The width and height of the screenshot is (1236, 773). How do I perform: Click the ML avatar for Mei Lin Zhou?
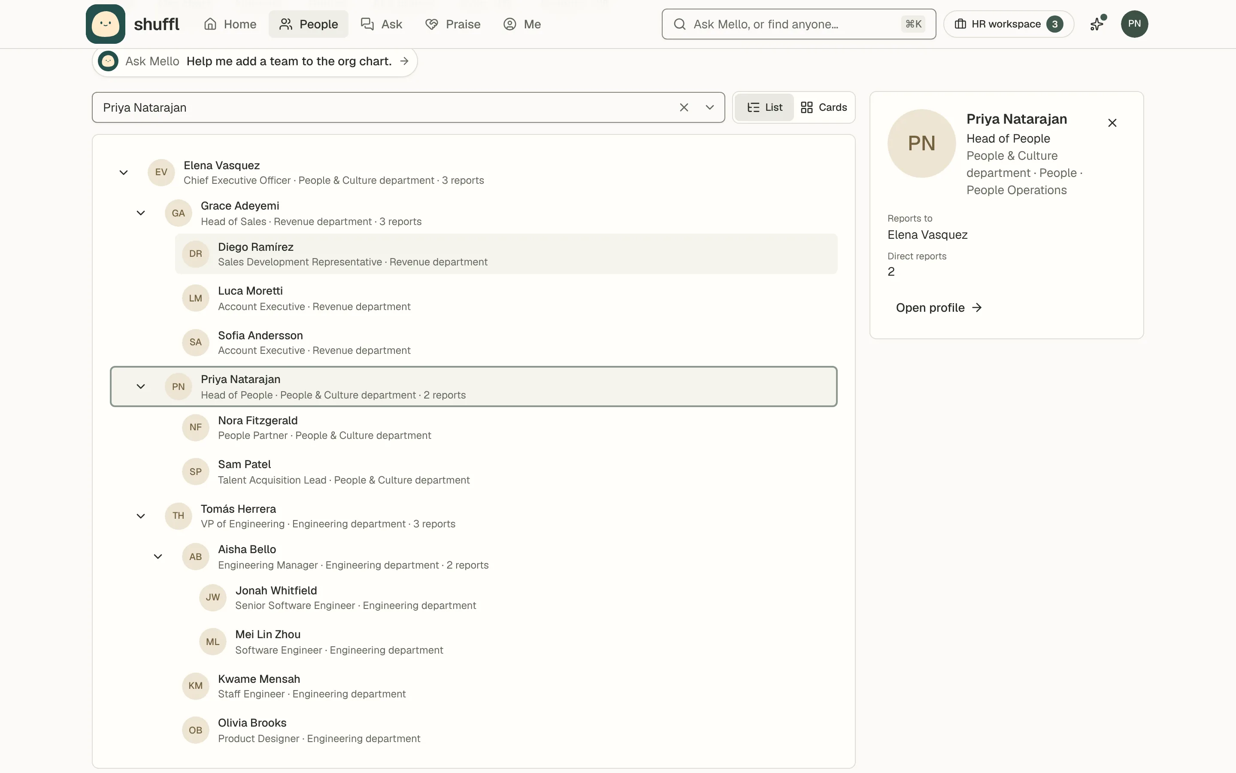213,642
